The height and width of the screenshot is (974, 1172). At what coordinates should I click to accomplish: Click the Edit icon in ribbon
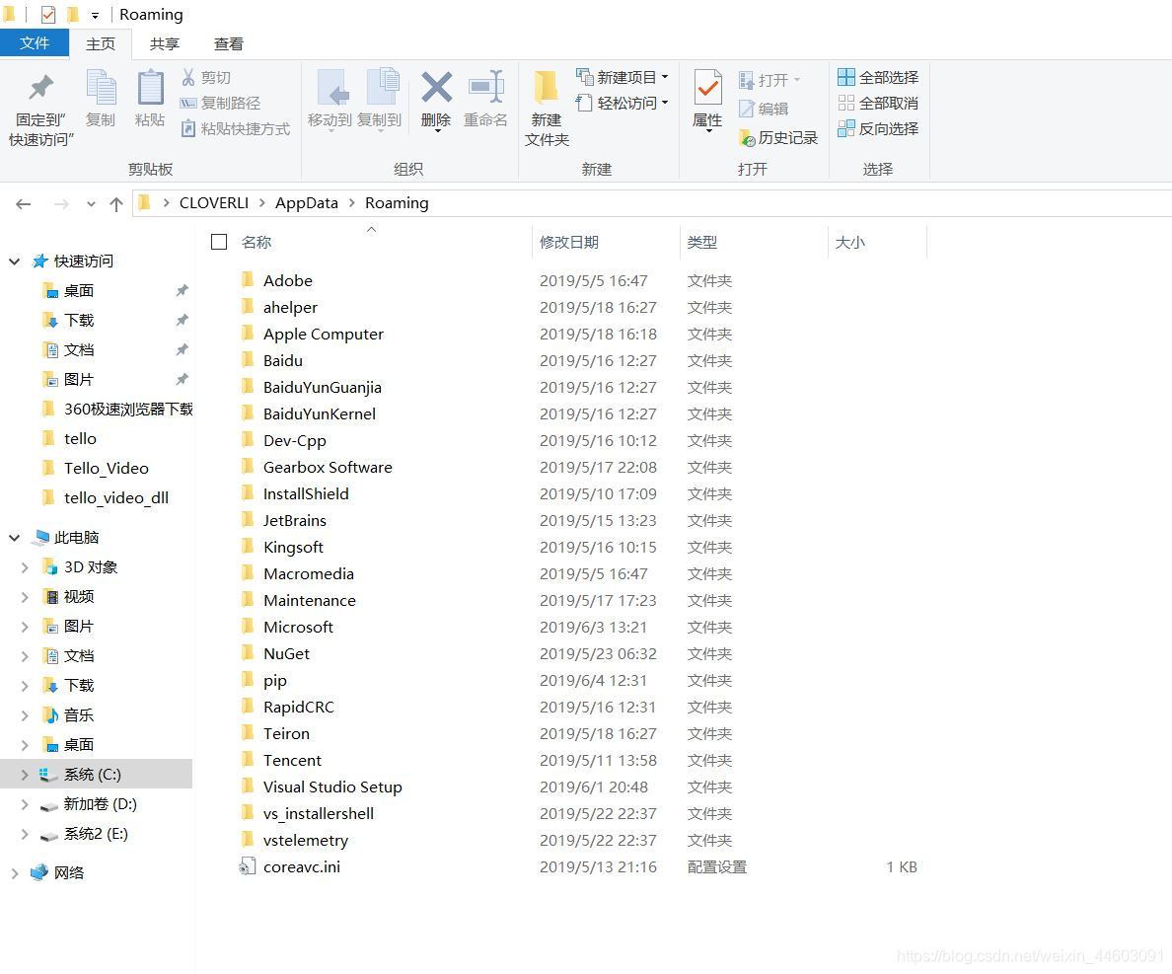coord(747,110)
